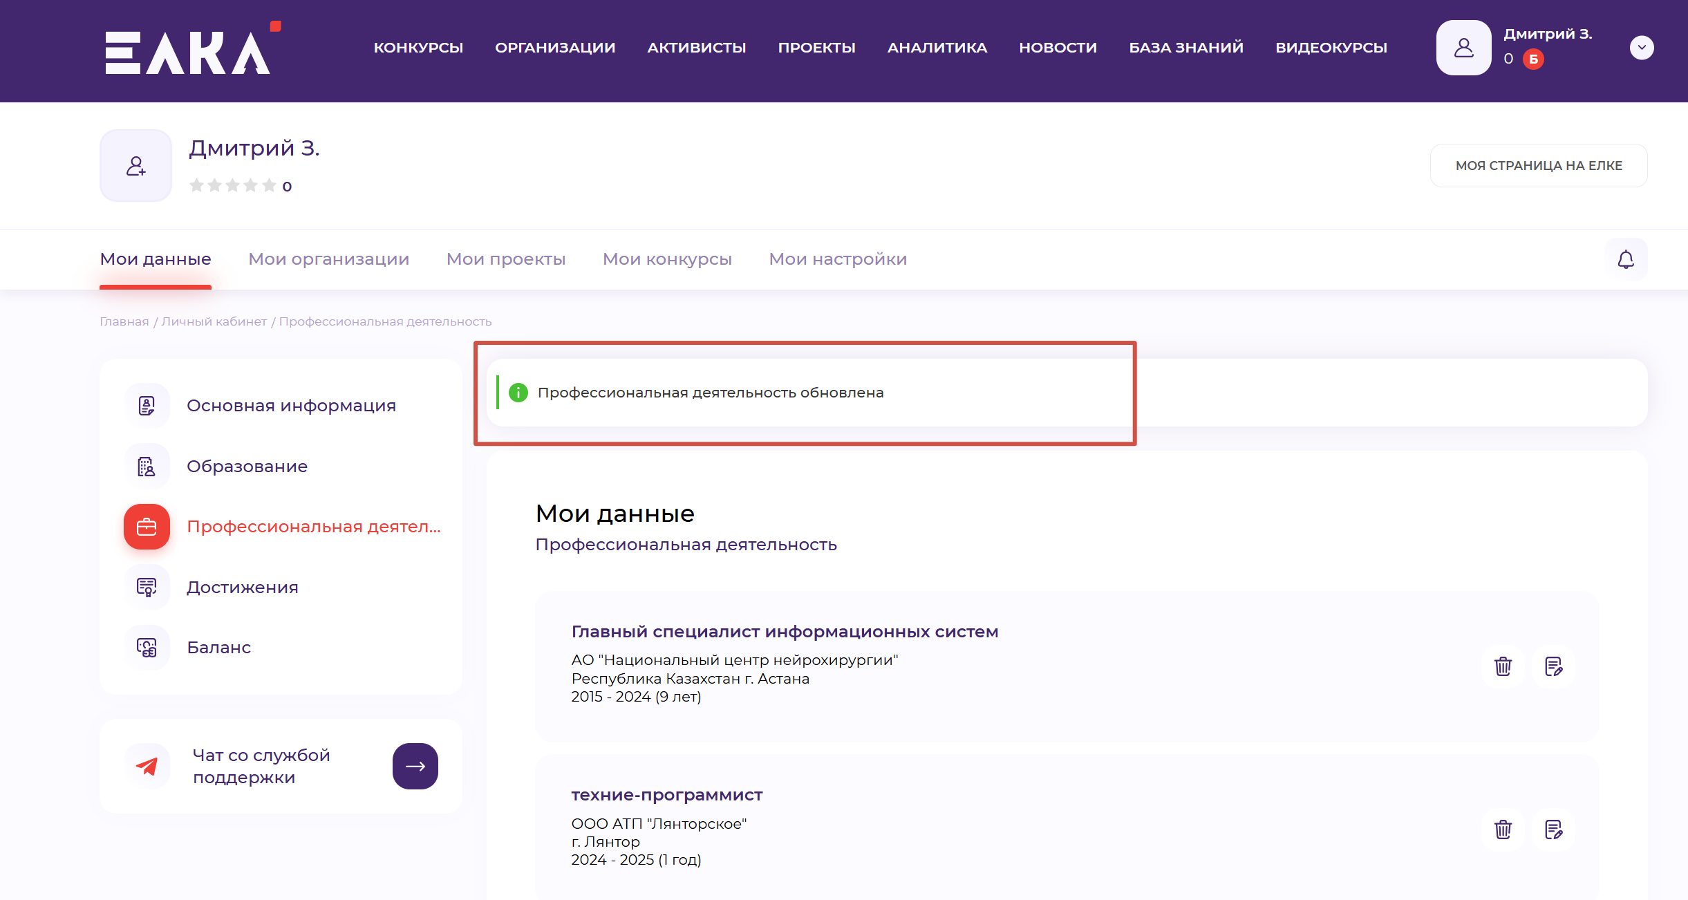
Task: Open support chat with arrow button
Action: point(415,766)
